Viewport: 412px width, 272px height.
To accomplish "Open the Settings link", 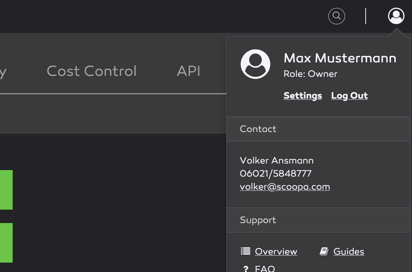I will coord(303,96).
